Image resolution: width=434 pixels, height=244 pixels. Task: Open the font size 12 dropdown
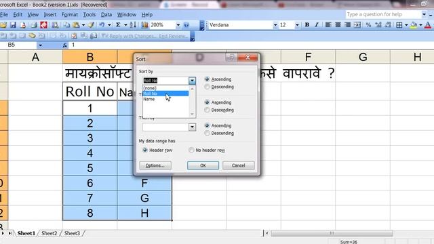(x=297, y=25)
